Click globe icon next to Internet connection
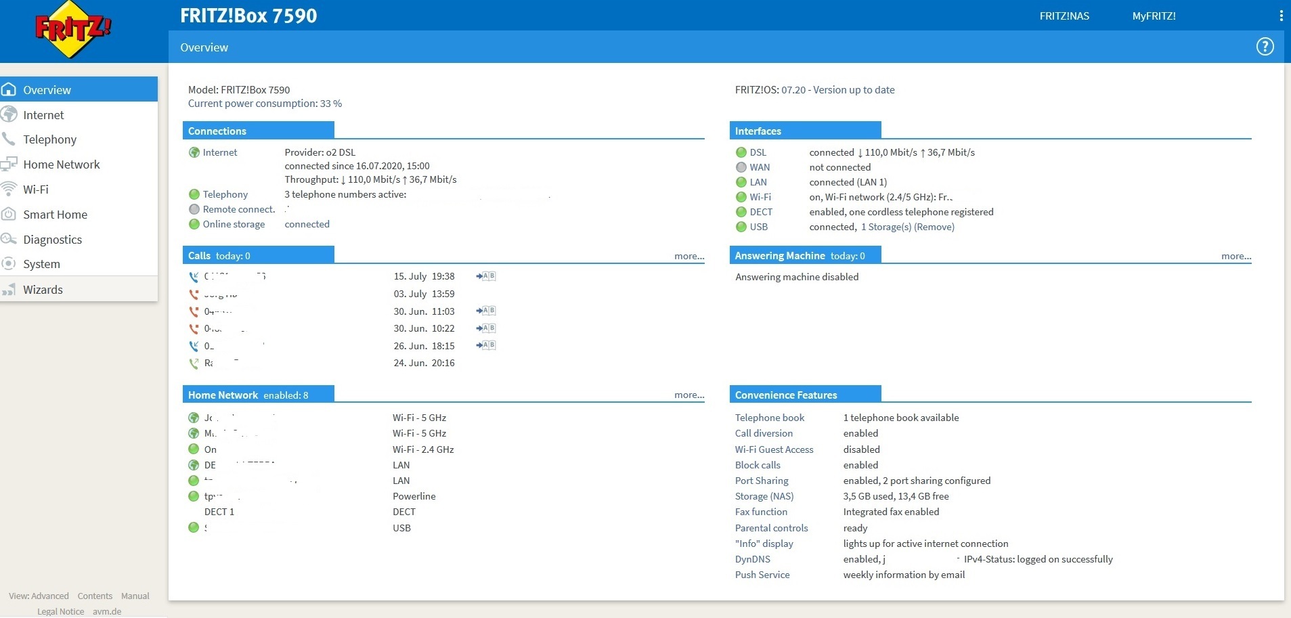Viewport: 1291px width, 618px height. tap(194, 152)
